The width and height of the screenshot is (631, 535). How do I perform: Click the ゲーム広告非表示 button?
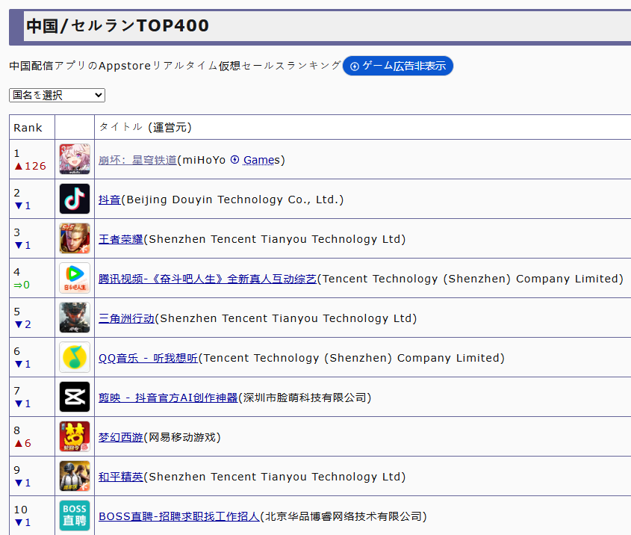pos(397,66)
